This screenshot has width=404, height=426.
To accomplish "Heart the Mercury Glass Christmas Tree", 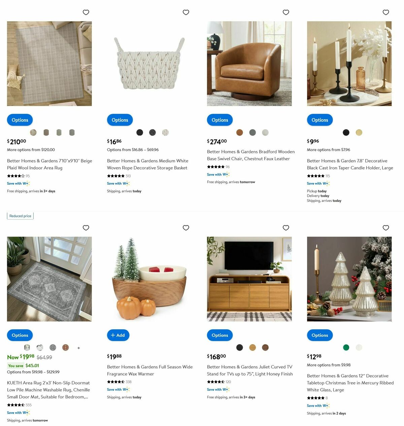I will pyautogui.click(x=386, y=228).
